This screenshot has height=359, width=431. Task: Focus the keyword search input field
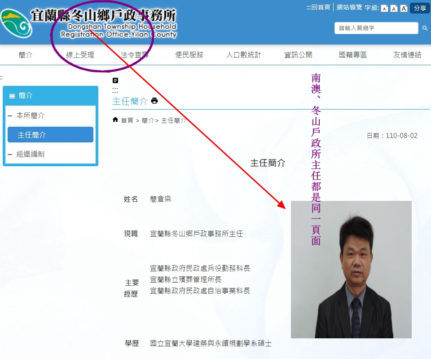pyautogui.click(x=376, y=28)
